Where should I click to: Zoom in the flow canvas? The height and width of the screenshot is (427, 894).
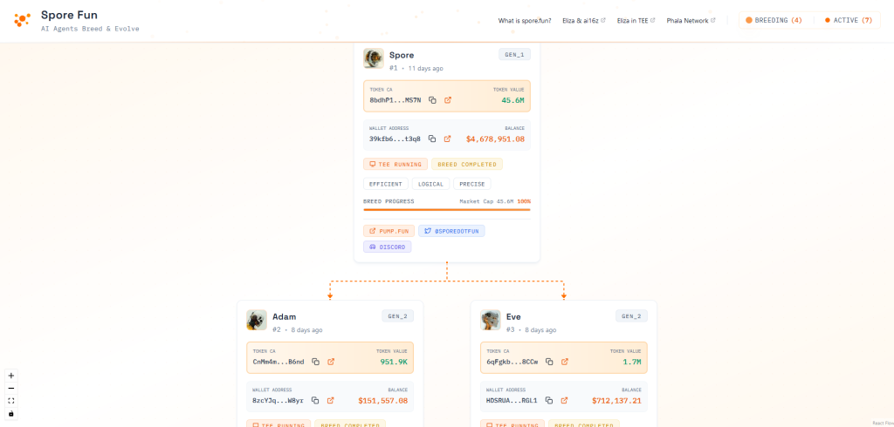tap(10, 376)
